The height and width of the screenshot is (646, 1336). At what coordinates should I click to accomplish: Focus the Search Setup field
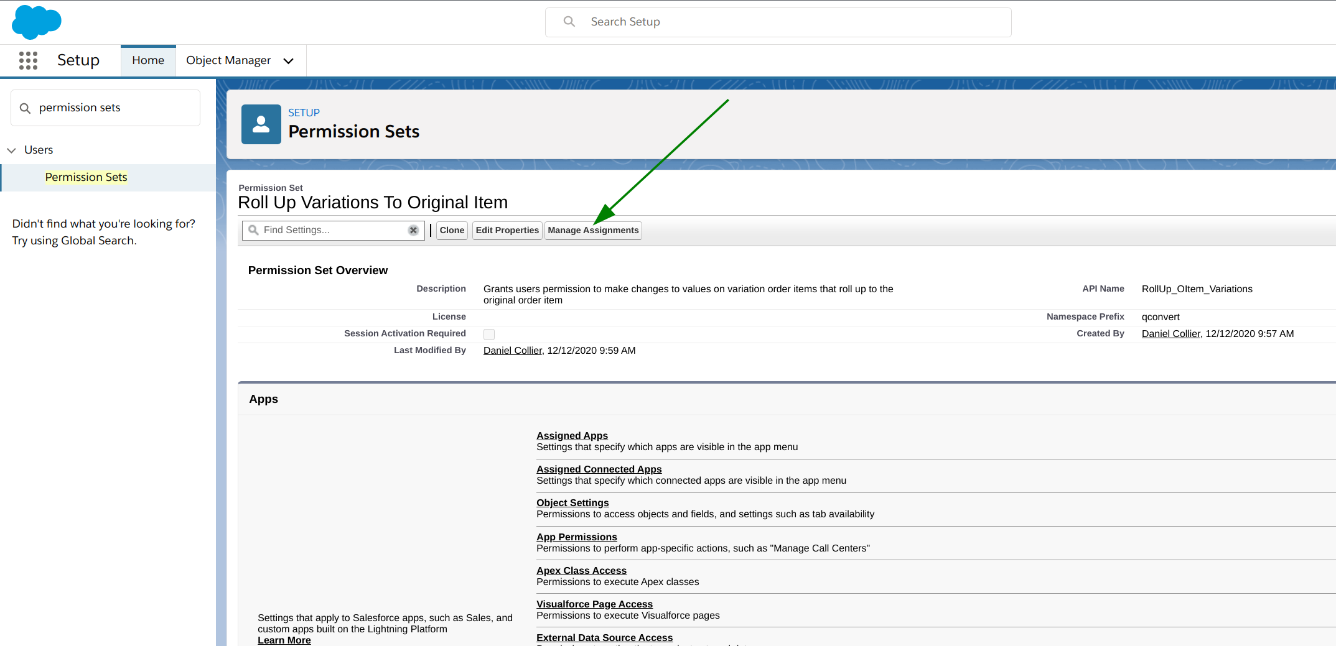pos(778,22)
